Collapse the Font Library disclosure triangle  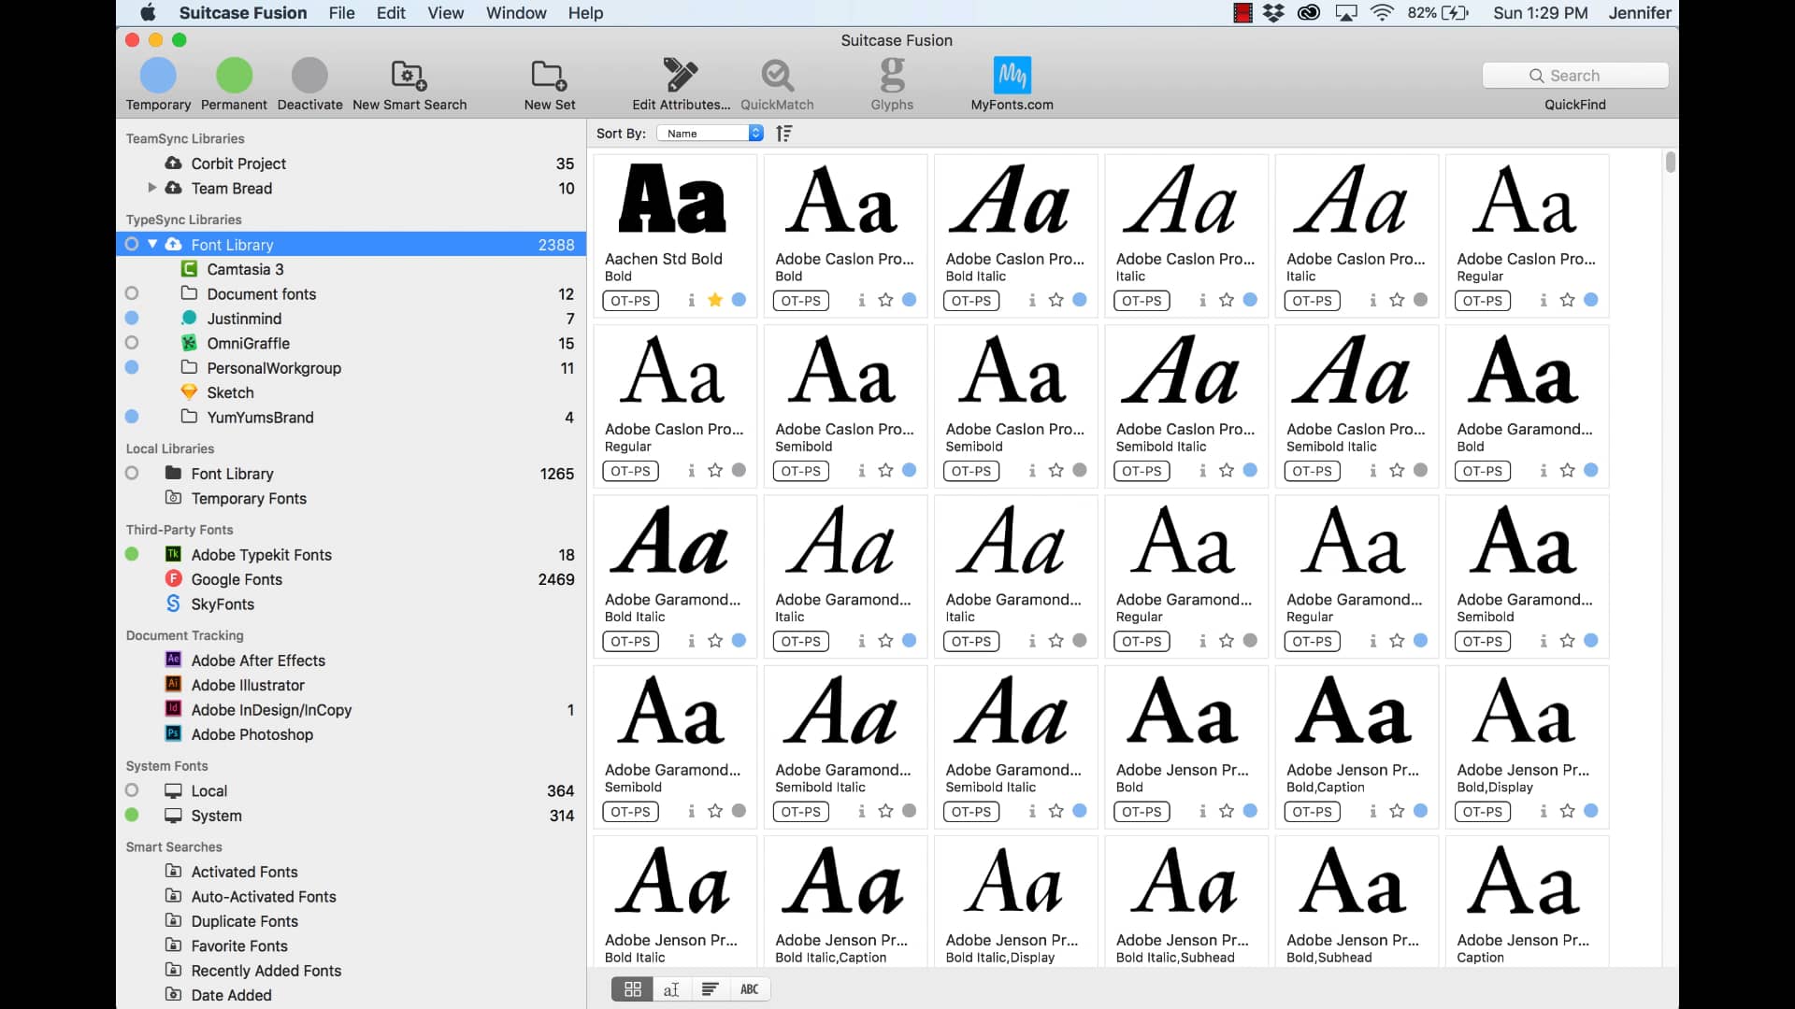tap(154, 244)
